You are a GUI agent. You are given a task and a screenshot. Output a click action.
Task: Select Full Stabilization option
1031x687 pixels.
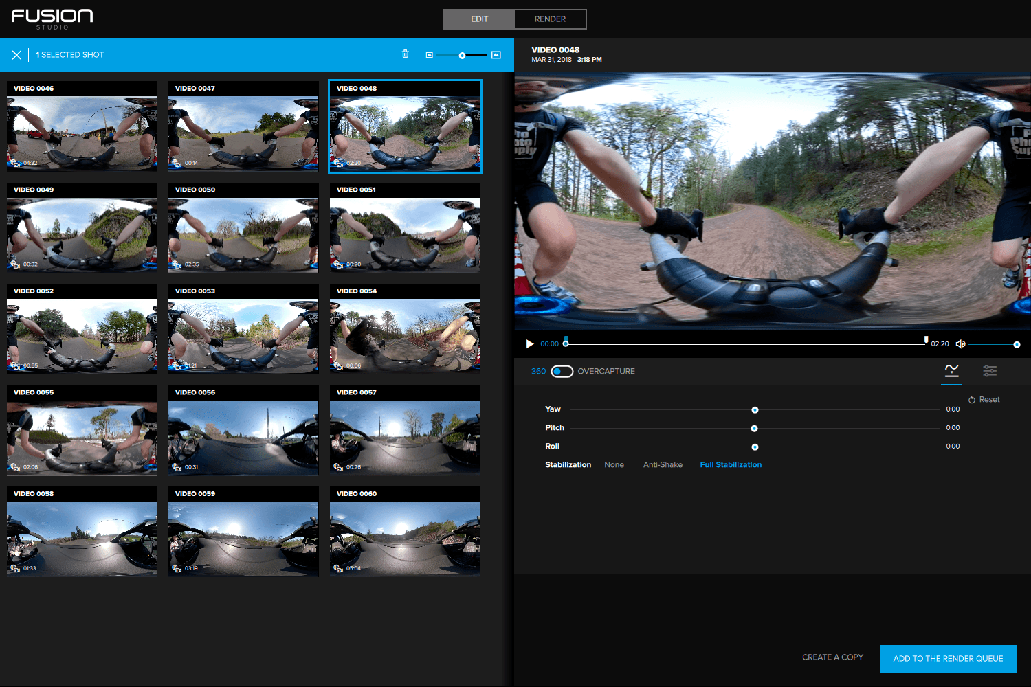click(731, 465)
